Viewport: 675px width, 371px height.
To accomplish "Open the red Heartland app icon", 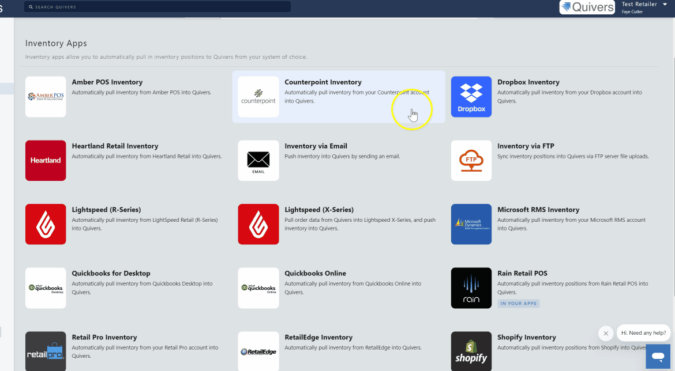I will tap(46, 160).
